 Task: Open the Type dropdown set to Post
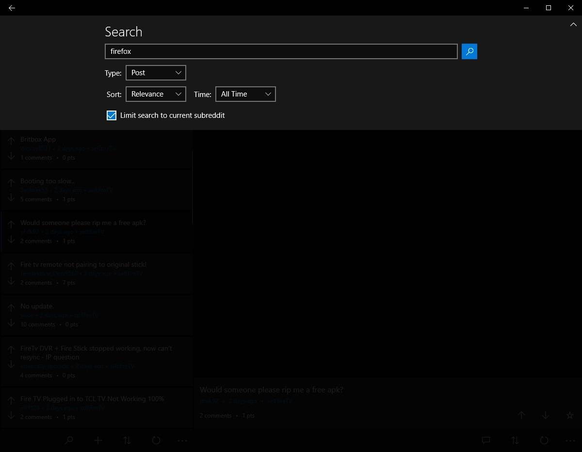coord(155,72)
